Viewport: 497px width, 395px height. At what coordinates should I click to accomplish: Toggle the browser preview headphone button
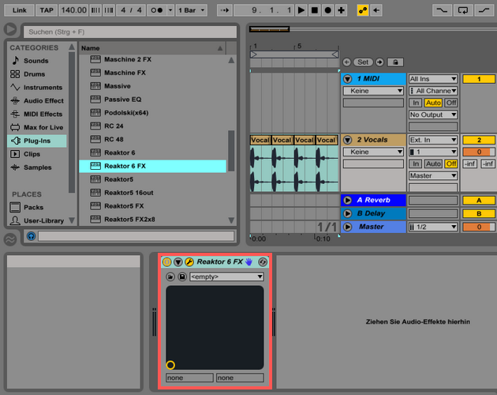[x=31, y=236]
